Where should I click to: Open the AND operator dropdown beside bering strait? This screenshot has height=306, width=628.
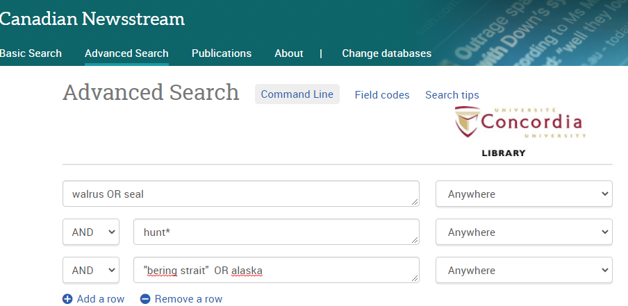(91, 270)
